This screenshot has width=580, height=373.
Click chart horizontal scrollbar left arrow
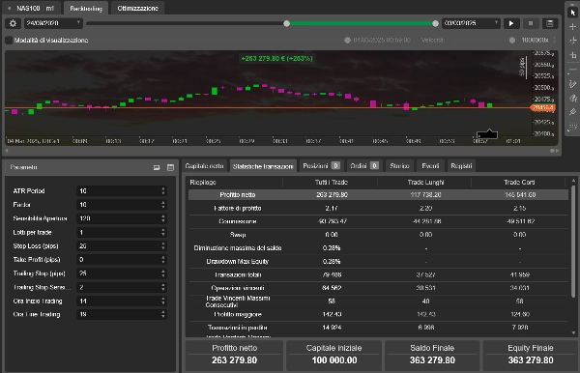point(7,151)
